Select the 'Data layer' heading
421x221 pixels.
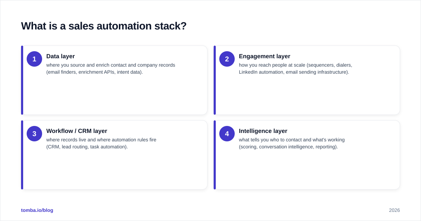point(60,56)
